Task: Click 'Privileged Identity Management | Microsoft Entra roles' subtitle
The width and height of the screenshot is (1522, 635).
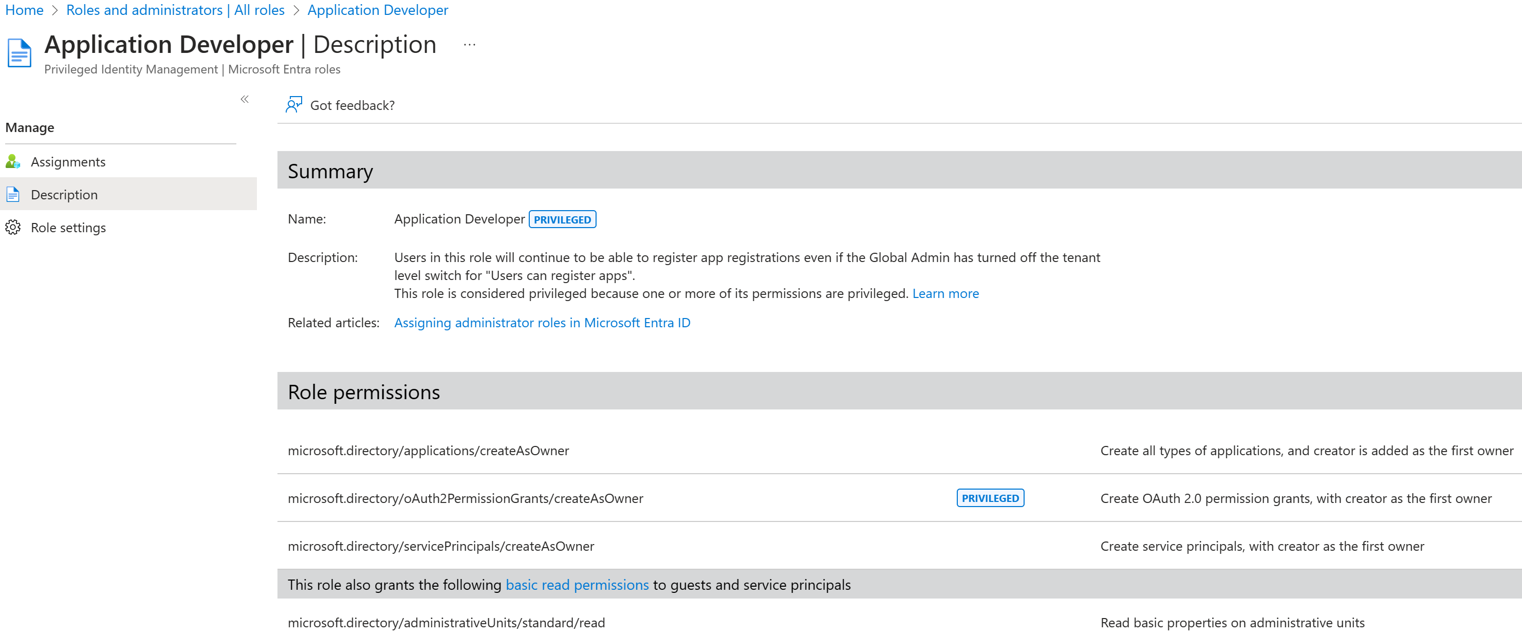Action: 192,70
